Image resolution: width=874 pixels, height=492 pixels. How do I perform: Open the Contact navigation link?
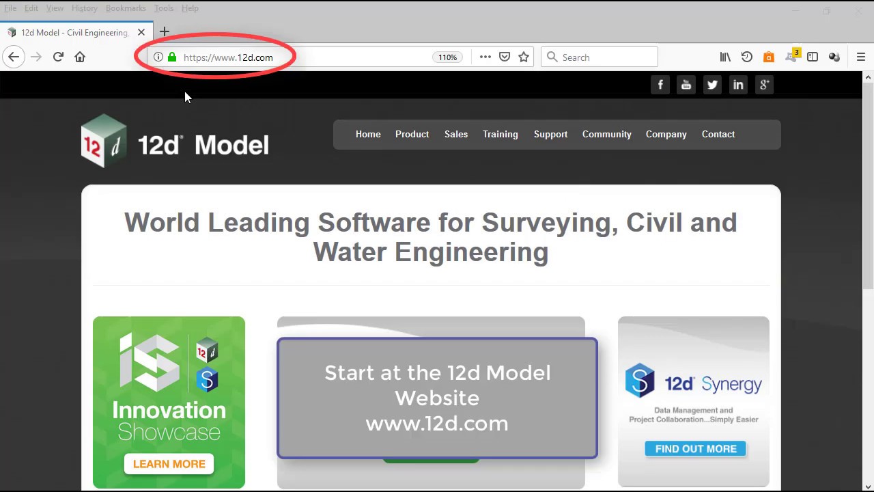point(718,135)
